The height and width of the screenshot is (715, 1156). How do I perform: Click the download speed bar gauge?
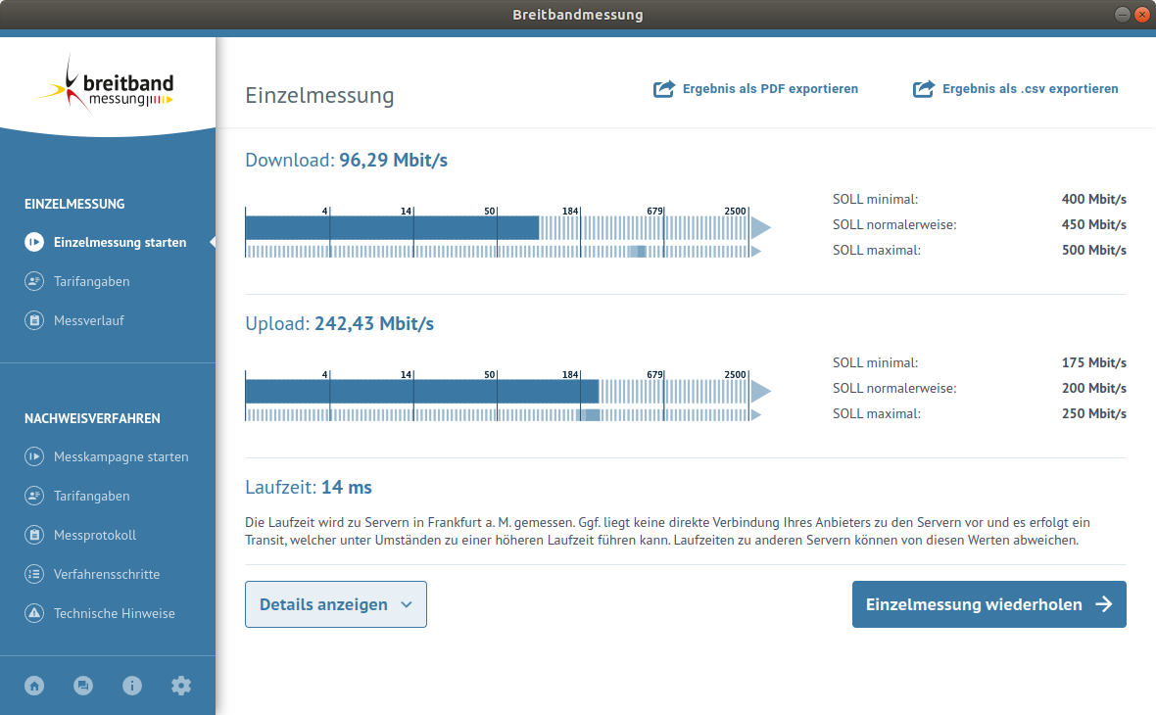coord(507,228)
